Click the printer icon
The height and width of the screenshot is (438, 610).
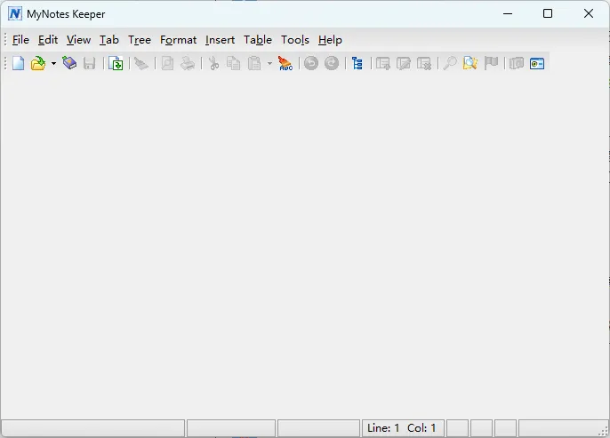coord(188,63)
